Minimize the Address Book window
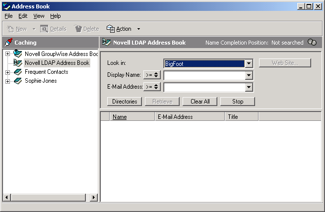 point(301,6)
